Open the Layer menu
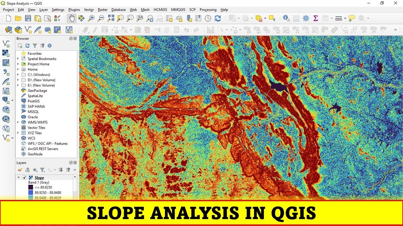Viewport: 403px width, 226px height. (x=44, y=10)
